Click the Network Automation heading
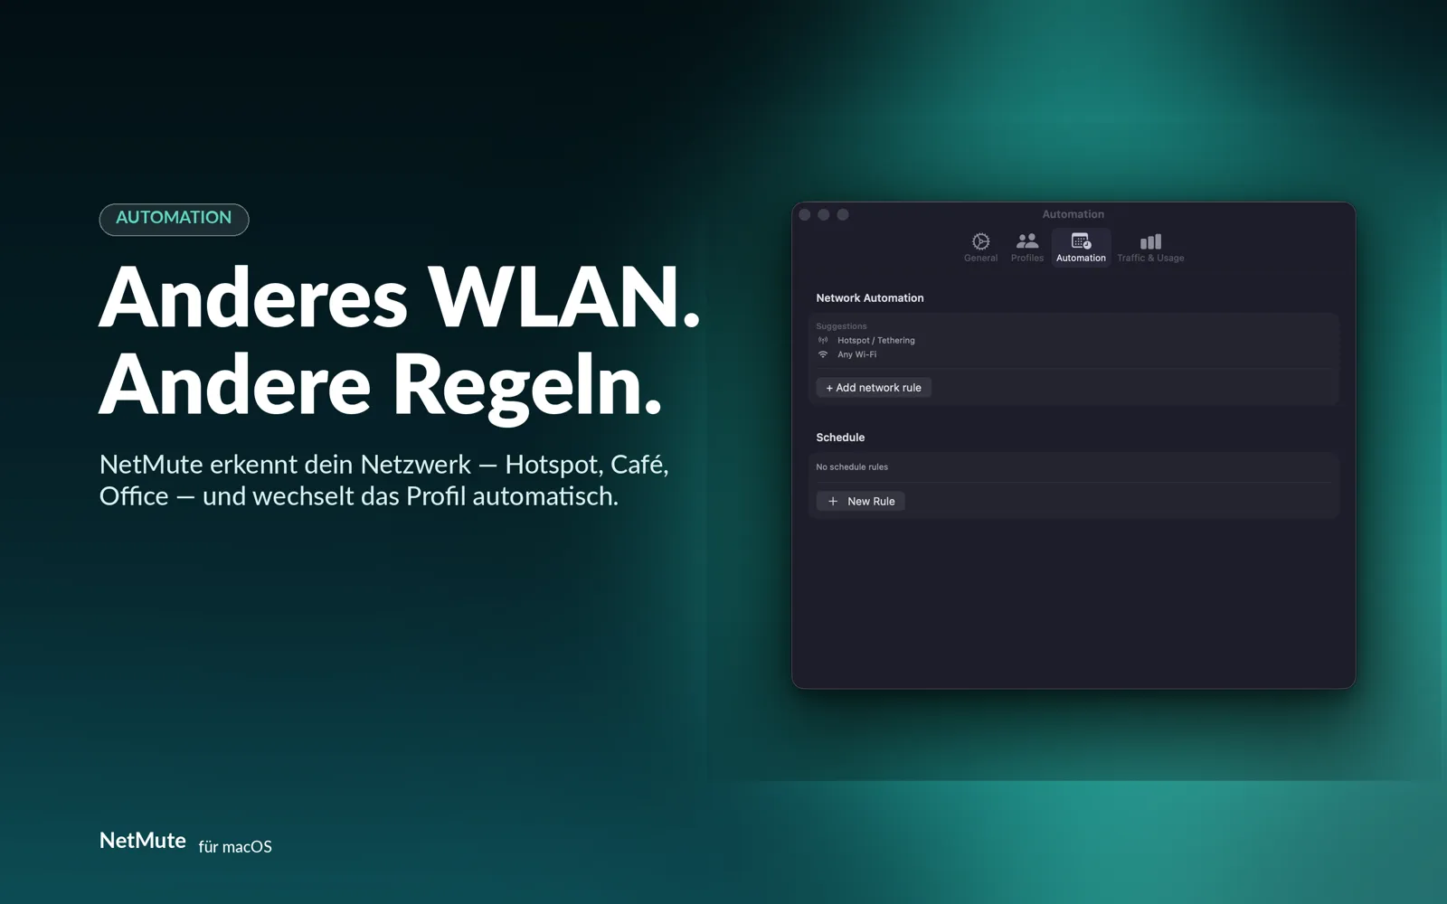Screen dimensions: 1447x904 coord(870,298)
